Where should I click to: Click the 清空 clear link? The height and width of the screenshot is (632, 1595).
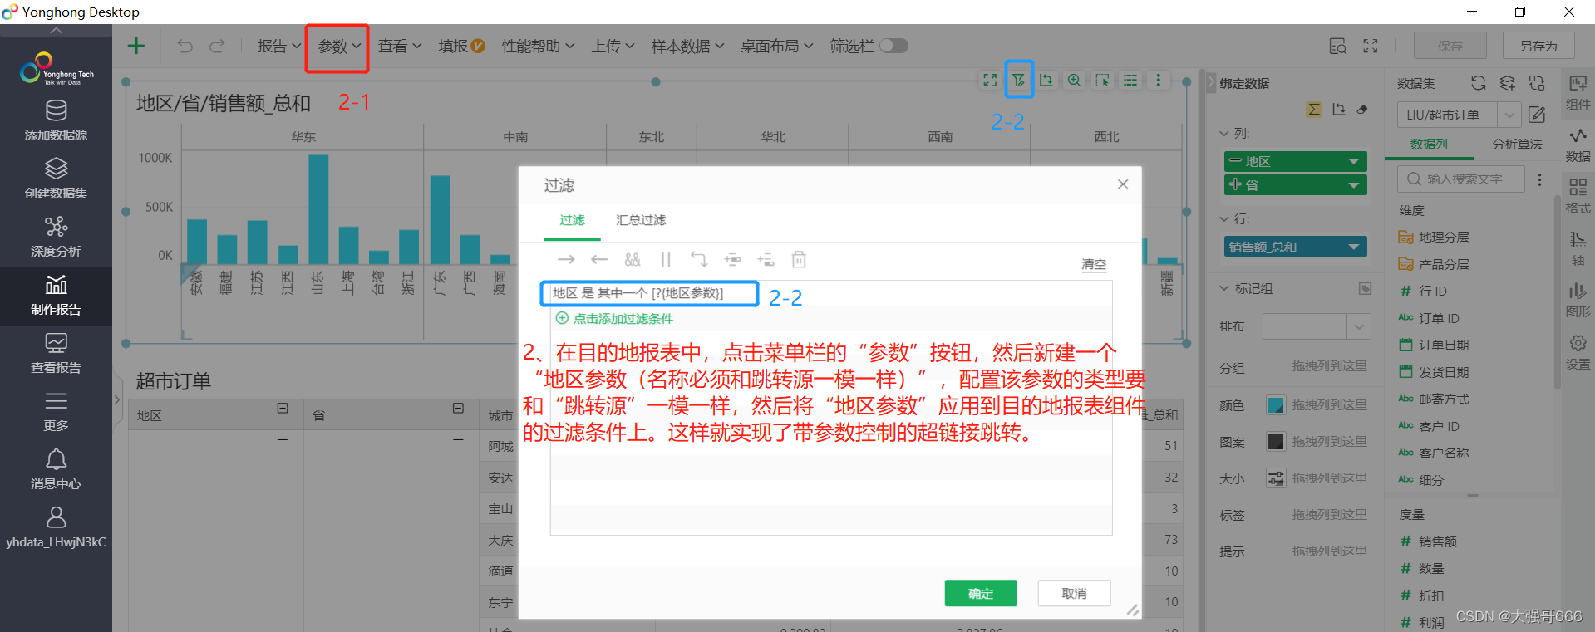(1094, 264)
